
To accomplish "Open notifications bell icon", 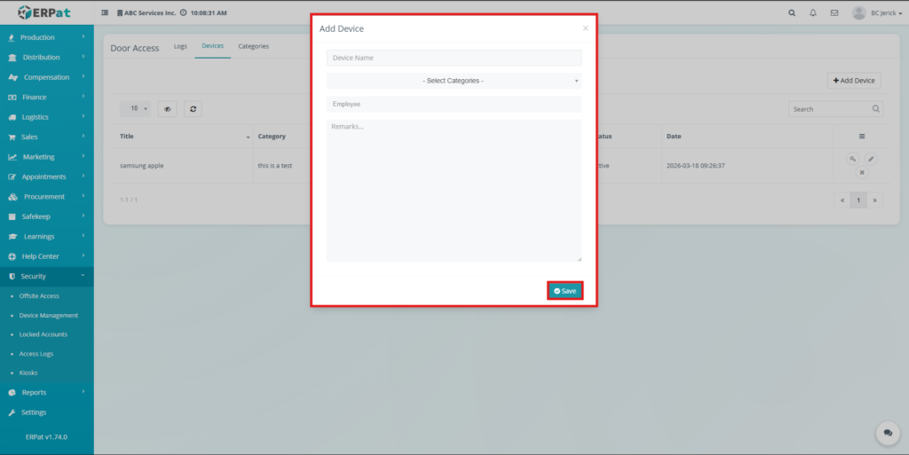I will [813, 12].
